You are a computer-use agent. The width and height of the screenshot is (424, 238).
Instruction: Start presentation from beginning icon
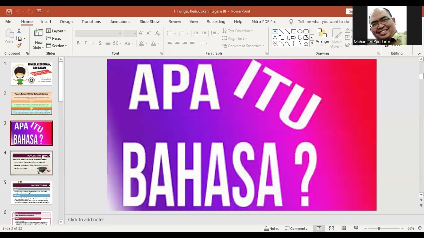(39, 11)
